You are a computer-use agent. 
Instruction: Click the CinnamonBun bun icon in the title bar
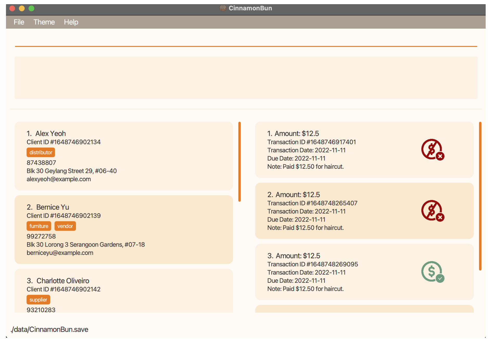point(222,8)
